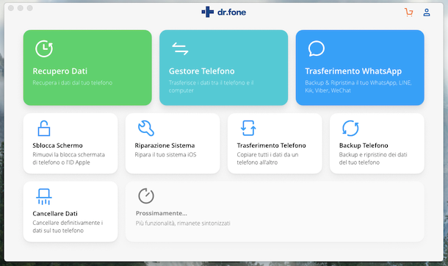Click the Prossimamente timer icon
Screen dimensions: 448x266
146,195
